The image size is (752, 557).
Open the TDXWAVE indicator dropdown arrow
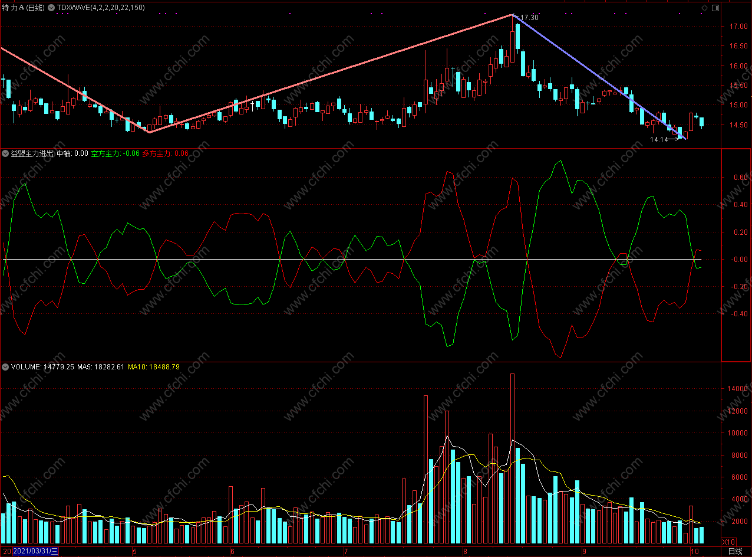(x=52, y=8)
